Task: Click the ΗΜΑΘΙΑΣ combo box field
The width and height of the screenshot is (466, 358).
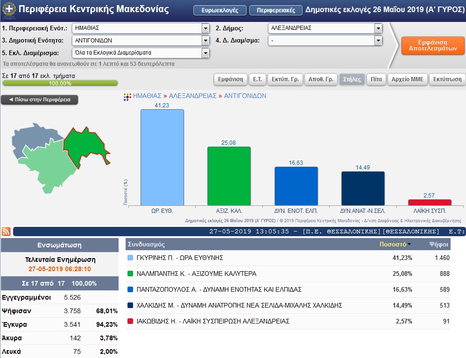Action: coord(141,28)
